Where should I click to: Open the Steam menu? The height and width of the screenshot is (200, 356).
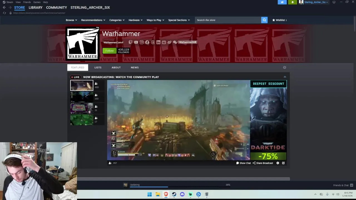[x=10, y=2]
